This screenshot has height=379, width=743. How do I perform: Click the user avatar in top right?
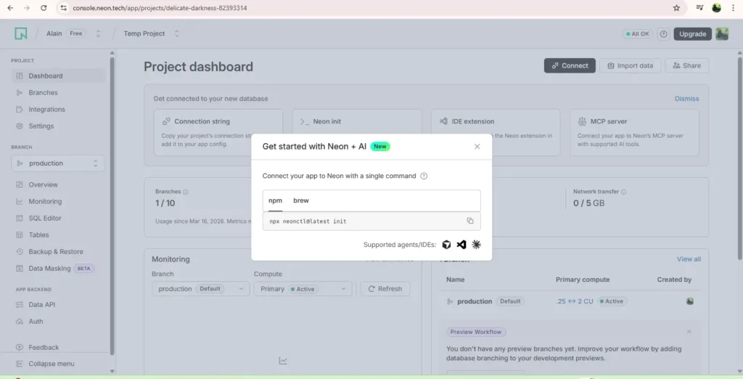click(722, 34)
